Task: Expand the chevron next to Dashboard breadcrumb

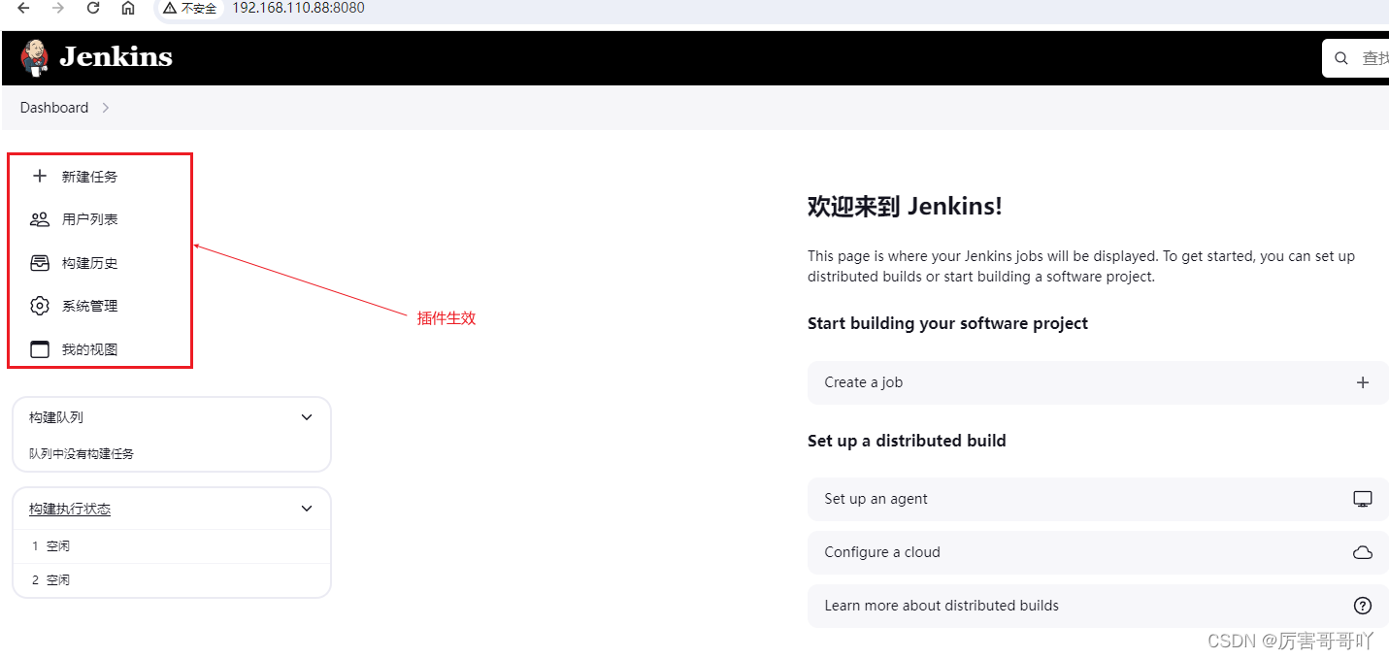Action: click(x=106, y=108)
